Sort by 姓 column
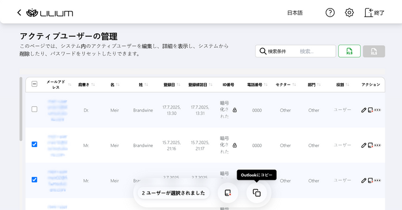 pos(146,85)
